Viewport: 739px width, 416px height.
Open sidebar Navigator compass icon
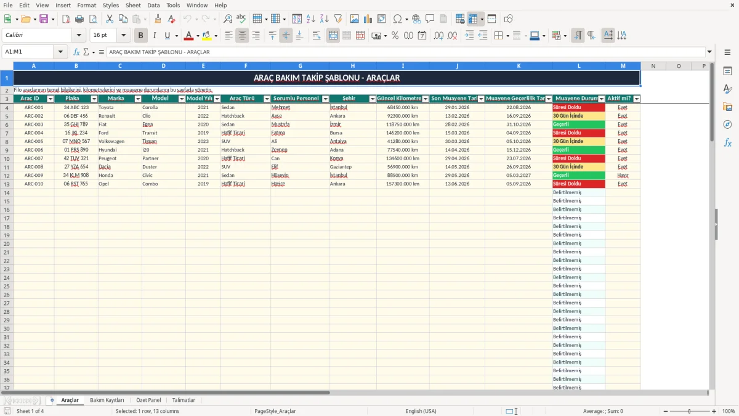pos(727,124)
